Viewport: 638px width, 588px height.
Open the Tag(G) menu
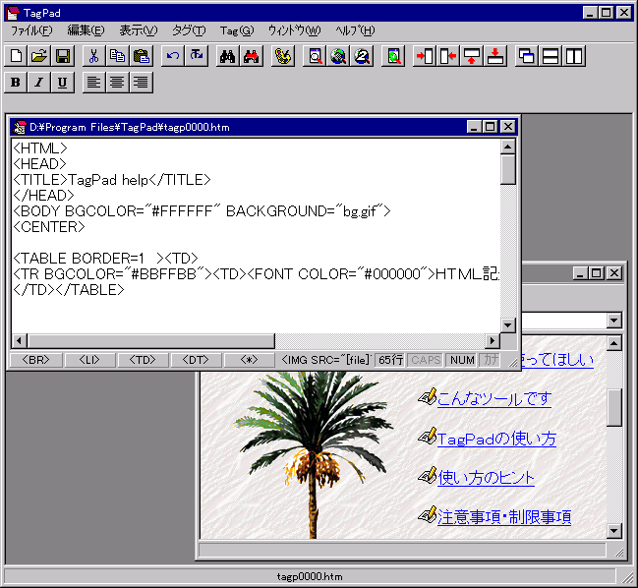click(237, 30)
